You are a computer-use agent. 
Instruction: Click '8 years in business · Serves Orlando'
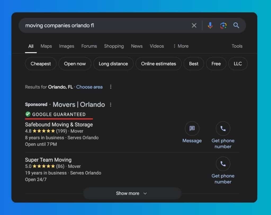tap(62, 138)
